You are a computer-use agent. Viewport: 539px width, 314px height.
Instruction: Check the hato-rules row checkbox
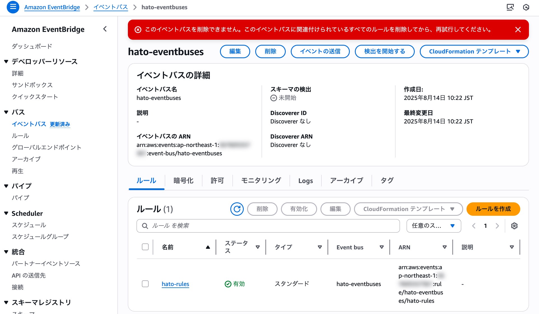coord(145,284)
